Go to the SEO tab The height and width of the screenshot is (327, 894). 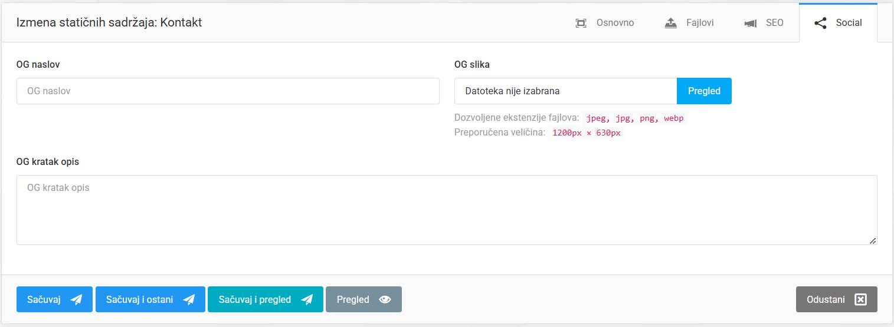(774, 23)
